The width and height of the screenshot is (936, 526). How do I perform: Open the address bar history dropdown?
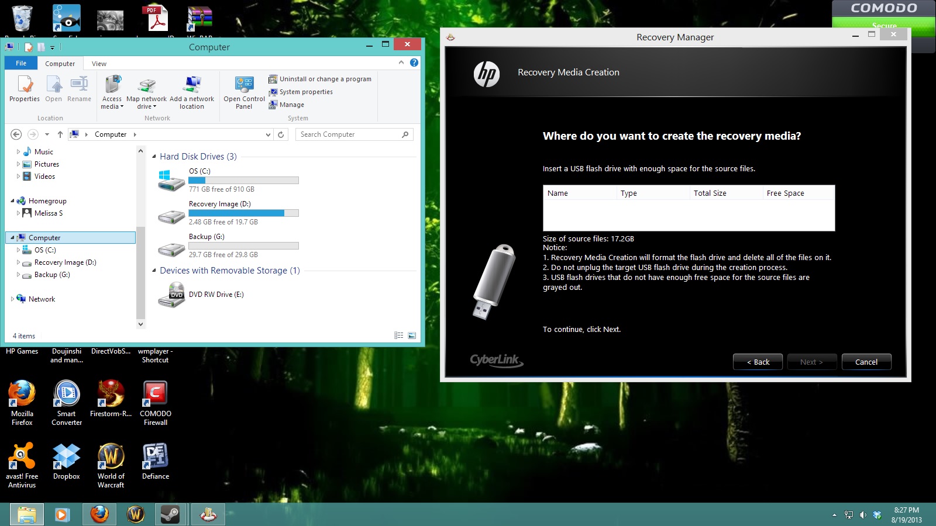[268, 134]
